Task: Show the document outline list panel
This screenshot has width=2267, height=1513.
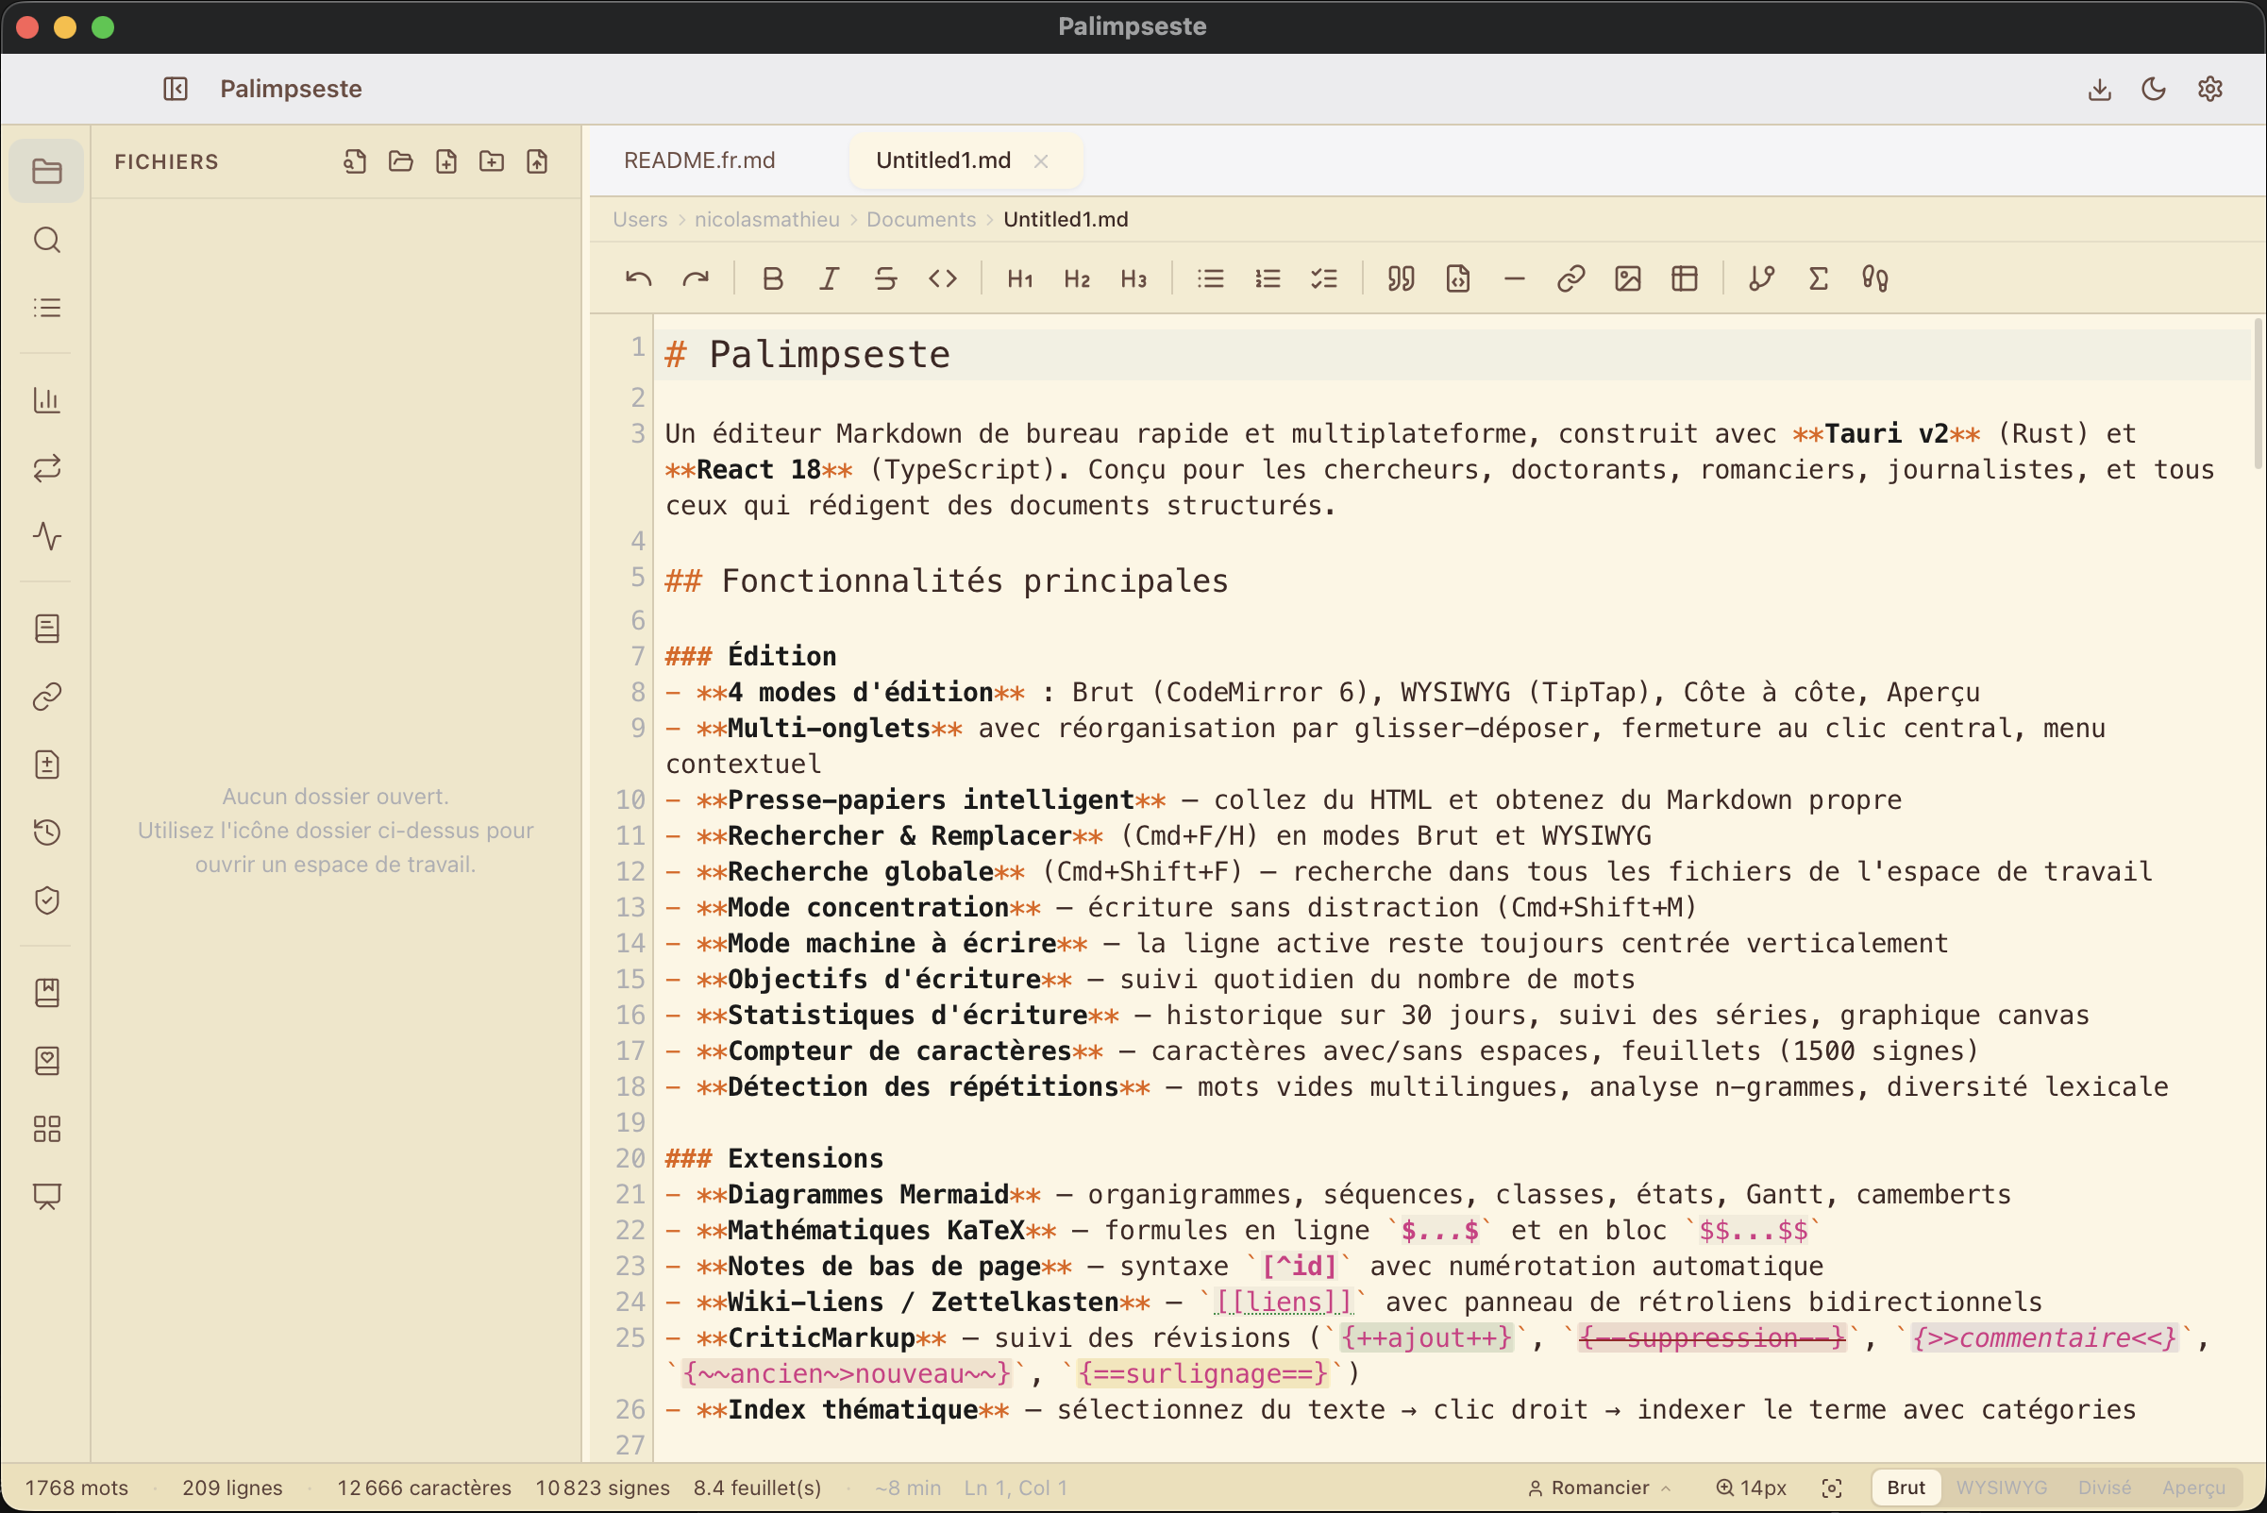Action: tap(46, 307)
